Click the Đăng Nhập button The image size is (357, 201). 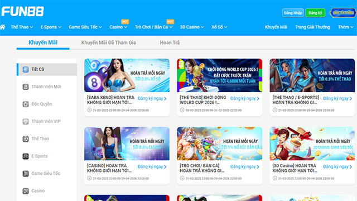(293, 13)
